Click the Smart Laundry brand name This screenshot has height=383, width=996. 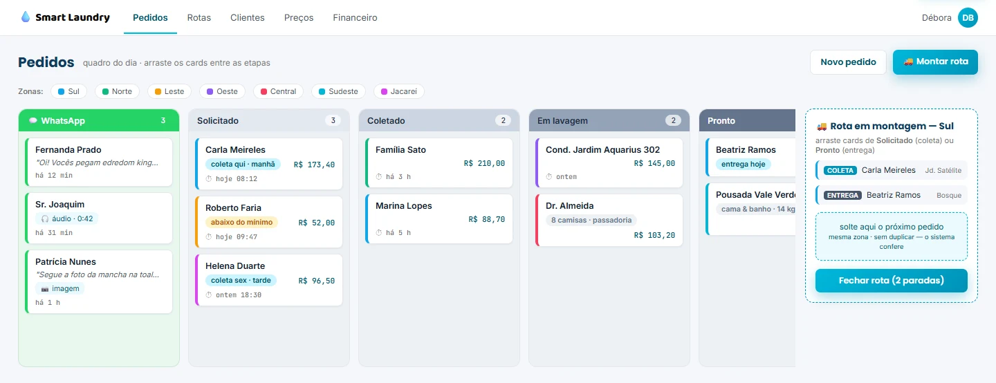(73, 17)
